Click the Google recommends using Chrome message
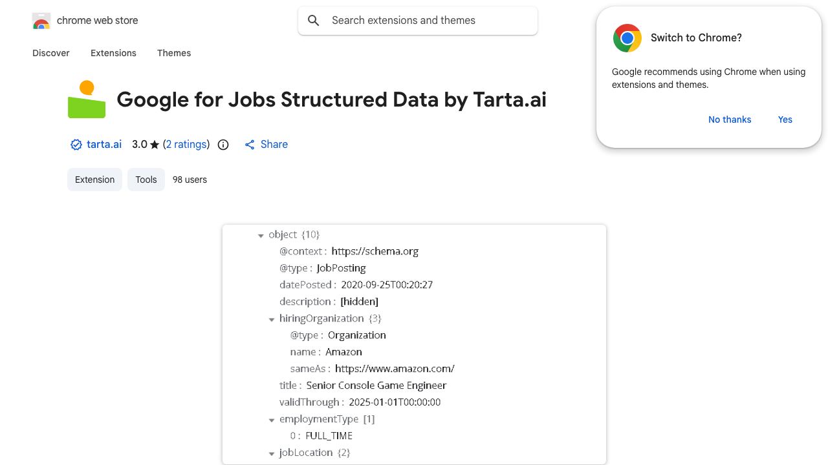Screen dimensions: 828x465 tap(708, 78)
